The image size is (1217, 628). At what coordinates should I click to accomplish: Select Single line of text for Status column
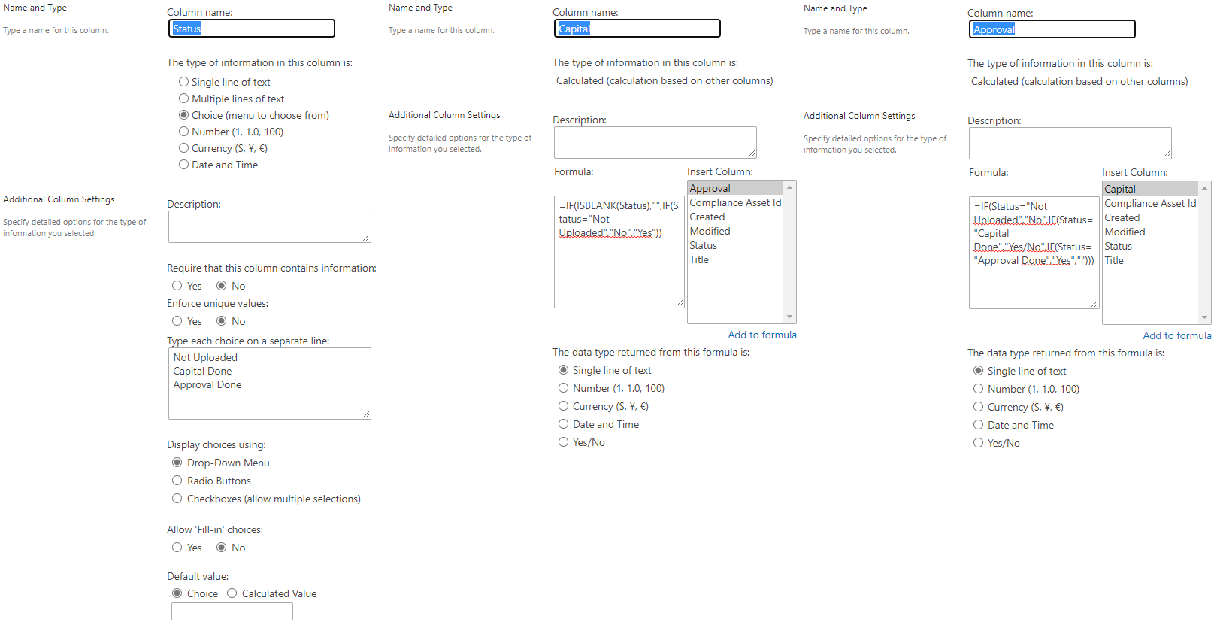click(x=183, y=82)
